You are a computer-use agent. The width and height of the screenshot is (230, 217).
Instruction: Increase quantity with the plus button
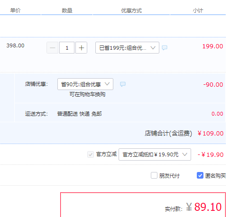[x=81, y=48]
